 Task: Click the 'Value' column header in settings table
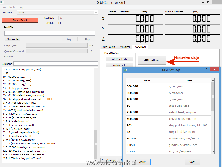(147, 81)
